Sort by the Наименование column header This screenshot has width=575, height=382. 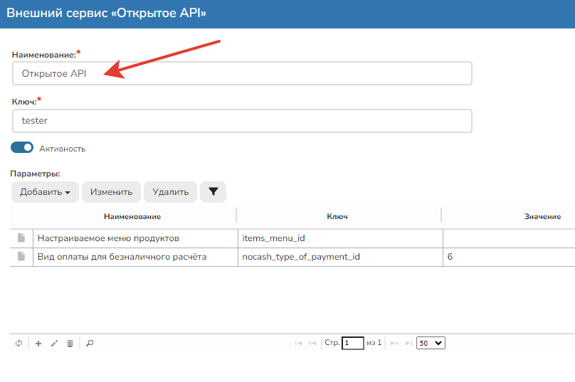coord(132,216)
